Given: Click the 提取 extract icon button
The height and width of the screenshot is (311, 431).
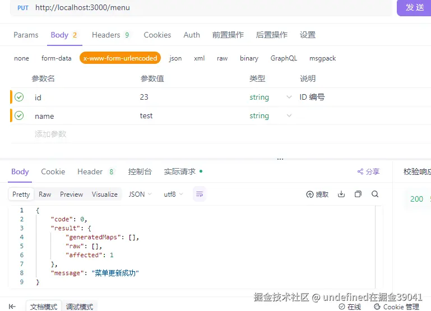Looking at the screenshot, I should [x=317, y=194].
